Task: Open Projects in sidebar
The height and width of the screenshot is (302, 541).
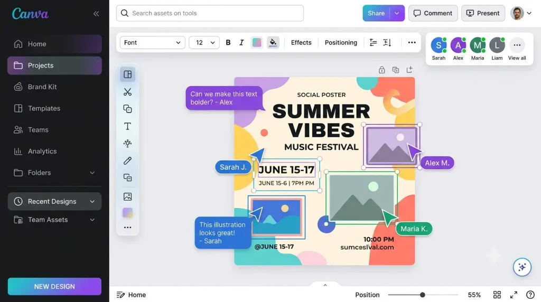Action: tap(54, 65)
